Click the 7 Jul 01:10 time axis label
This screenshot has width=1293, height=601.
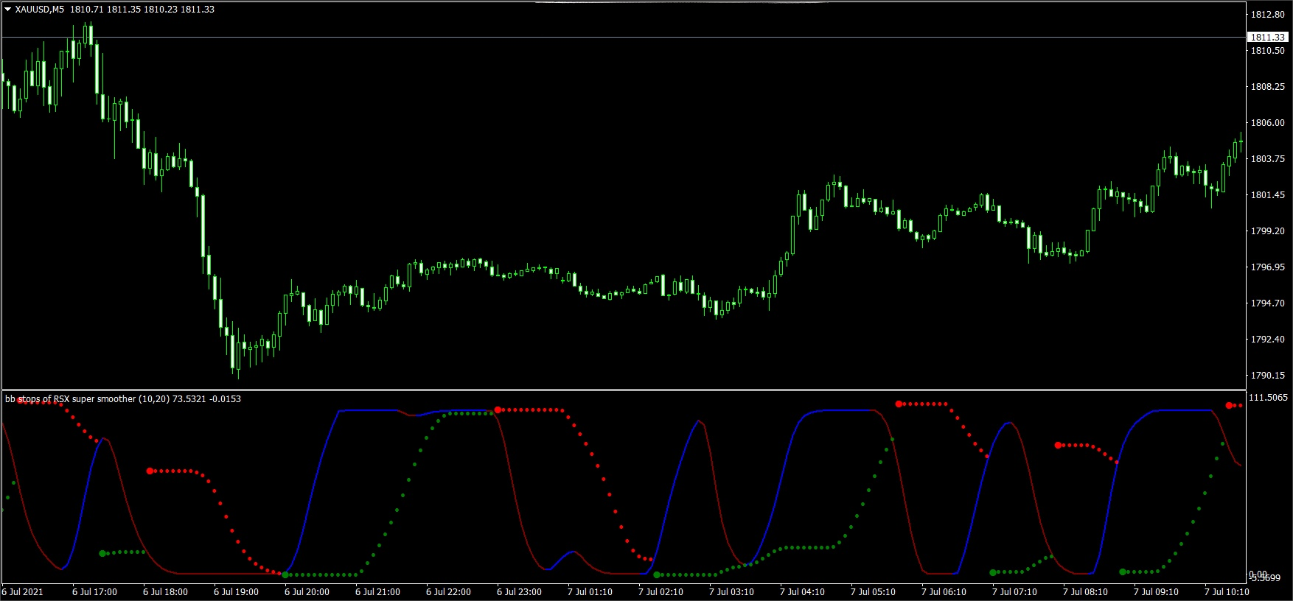coord(590,592)
